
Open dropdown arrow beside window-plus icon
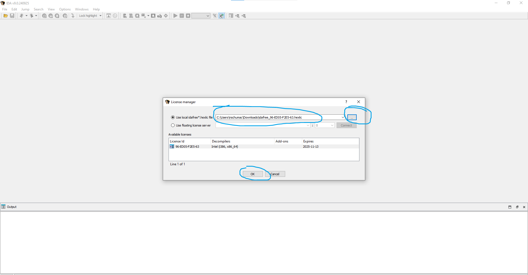pyautogui.click(x=148, y=16)
